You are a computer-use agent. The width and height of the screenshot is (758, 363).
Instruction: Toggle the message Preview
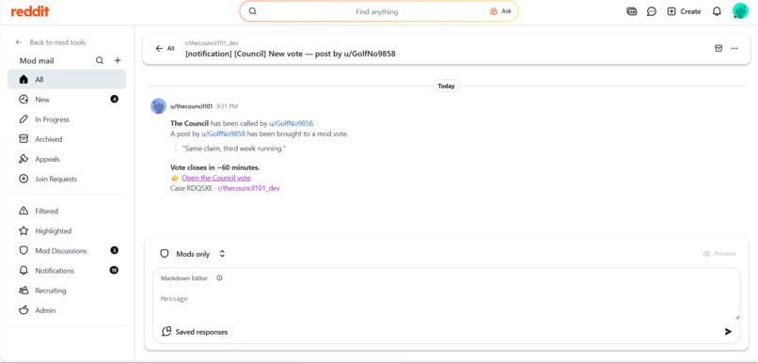click(719, 254)
